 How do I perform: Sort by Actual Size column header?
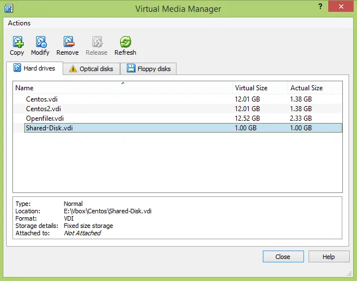[314, 88]
